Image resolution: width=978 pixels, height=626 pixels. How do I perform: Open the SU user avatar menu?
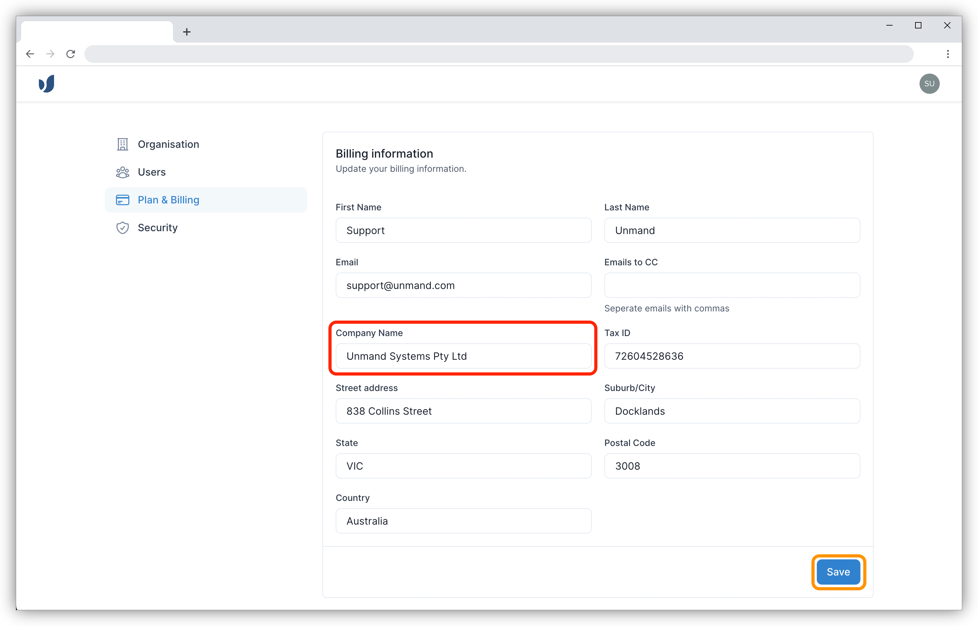coord(929,84)
